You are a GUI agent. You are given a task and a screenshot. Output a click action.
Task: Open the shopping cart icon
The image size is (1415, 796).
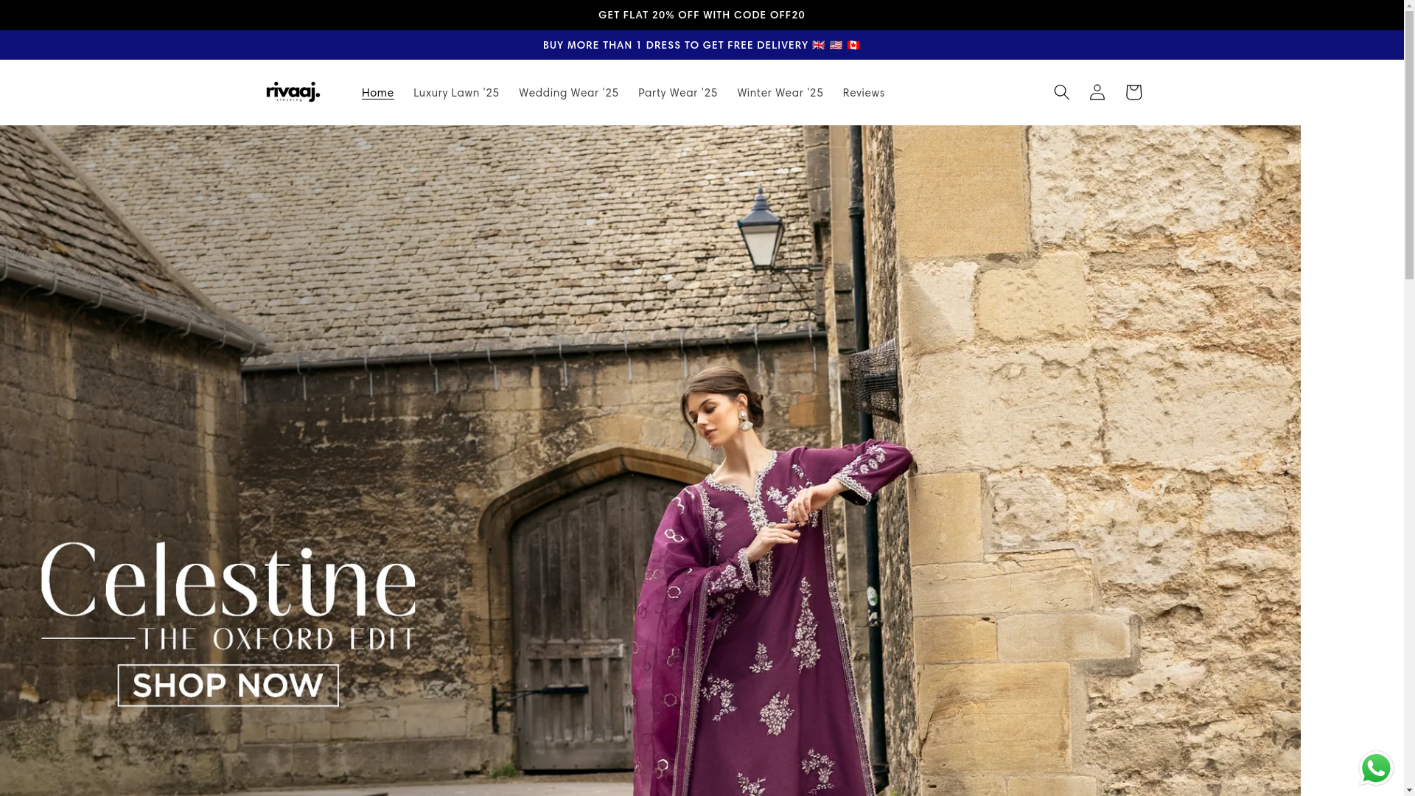click(x=1133, y=92)
